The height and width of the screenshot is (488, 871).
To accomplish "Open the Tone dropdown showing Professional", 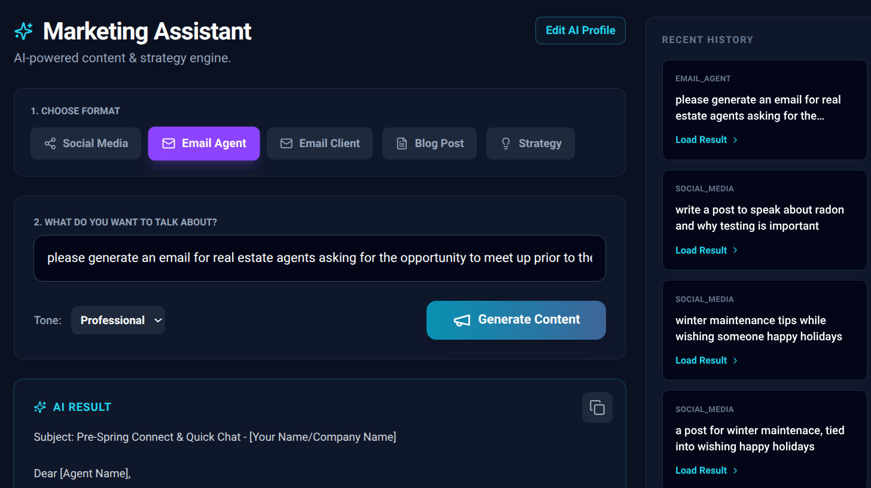I will click(x=118, y=320).
